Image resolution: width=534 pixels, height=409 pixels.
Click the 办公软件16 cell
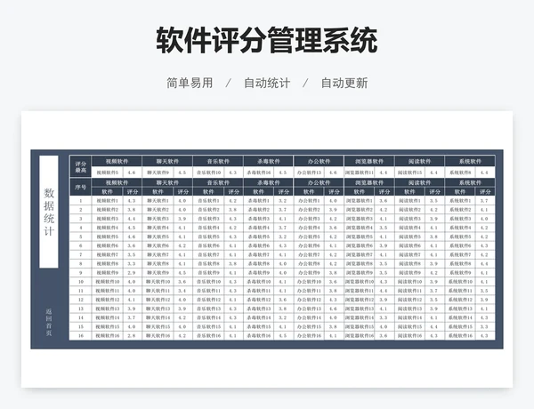309,335
